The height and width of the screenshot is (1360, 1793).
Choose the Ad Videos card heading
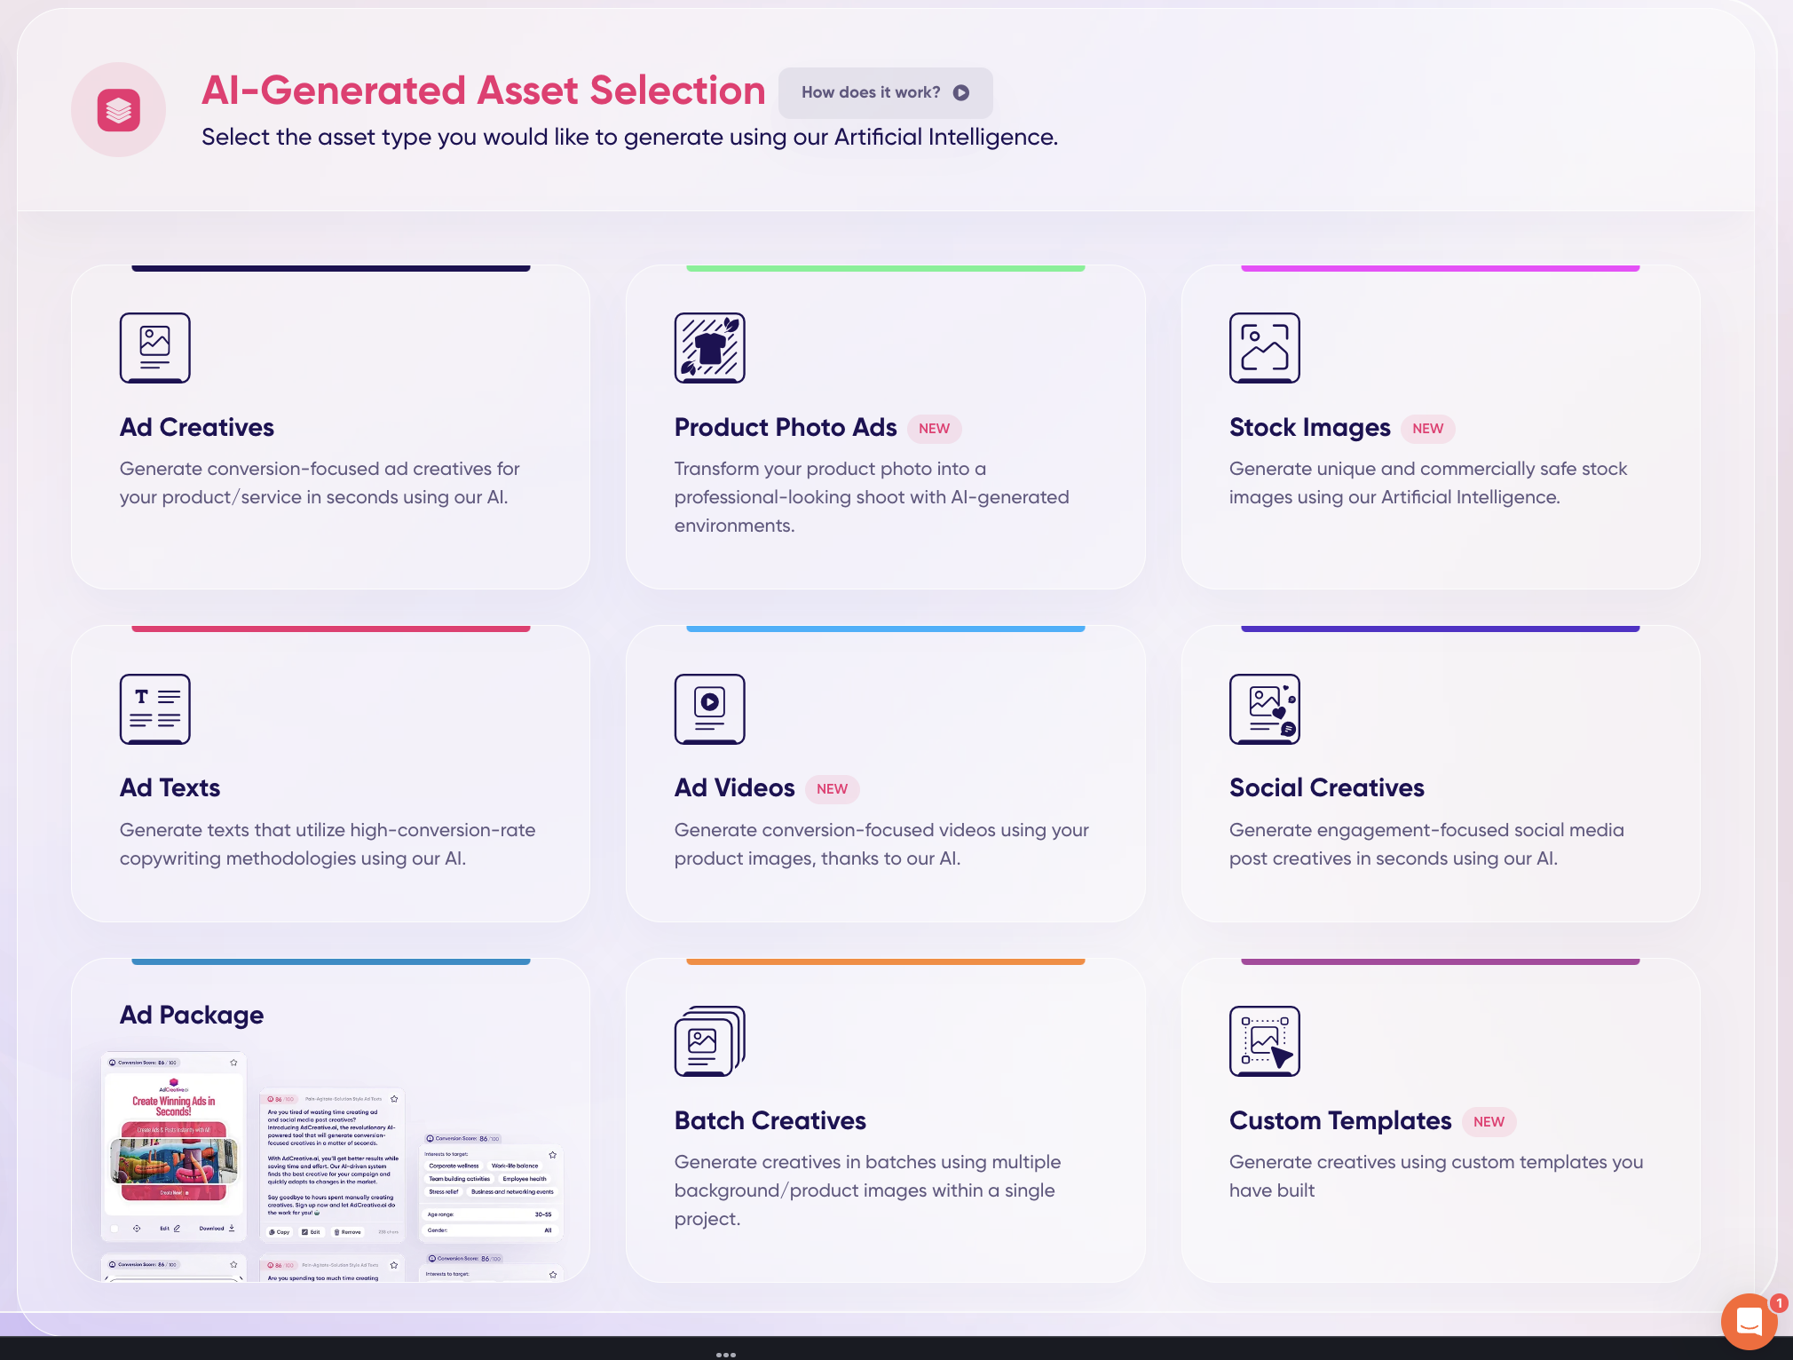pyautogui.click(x=734, y=788)
